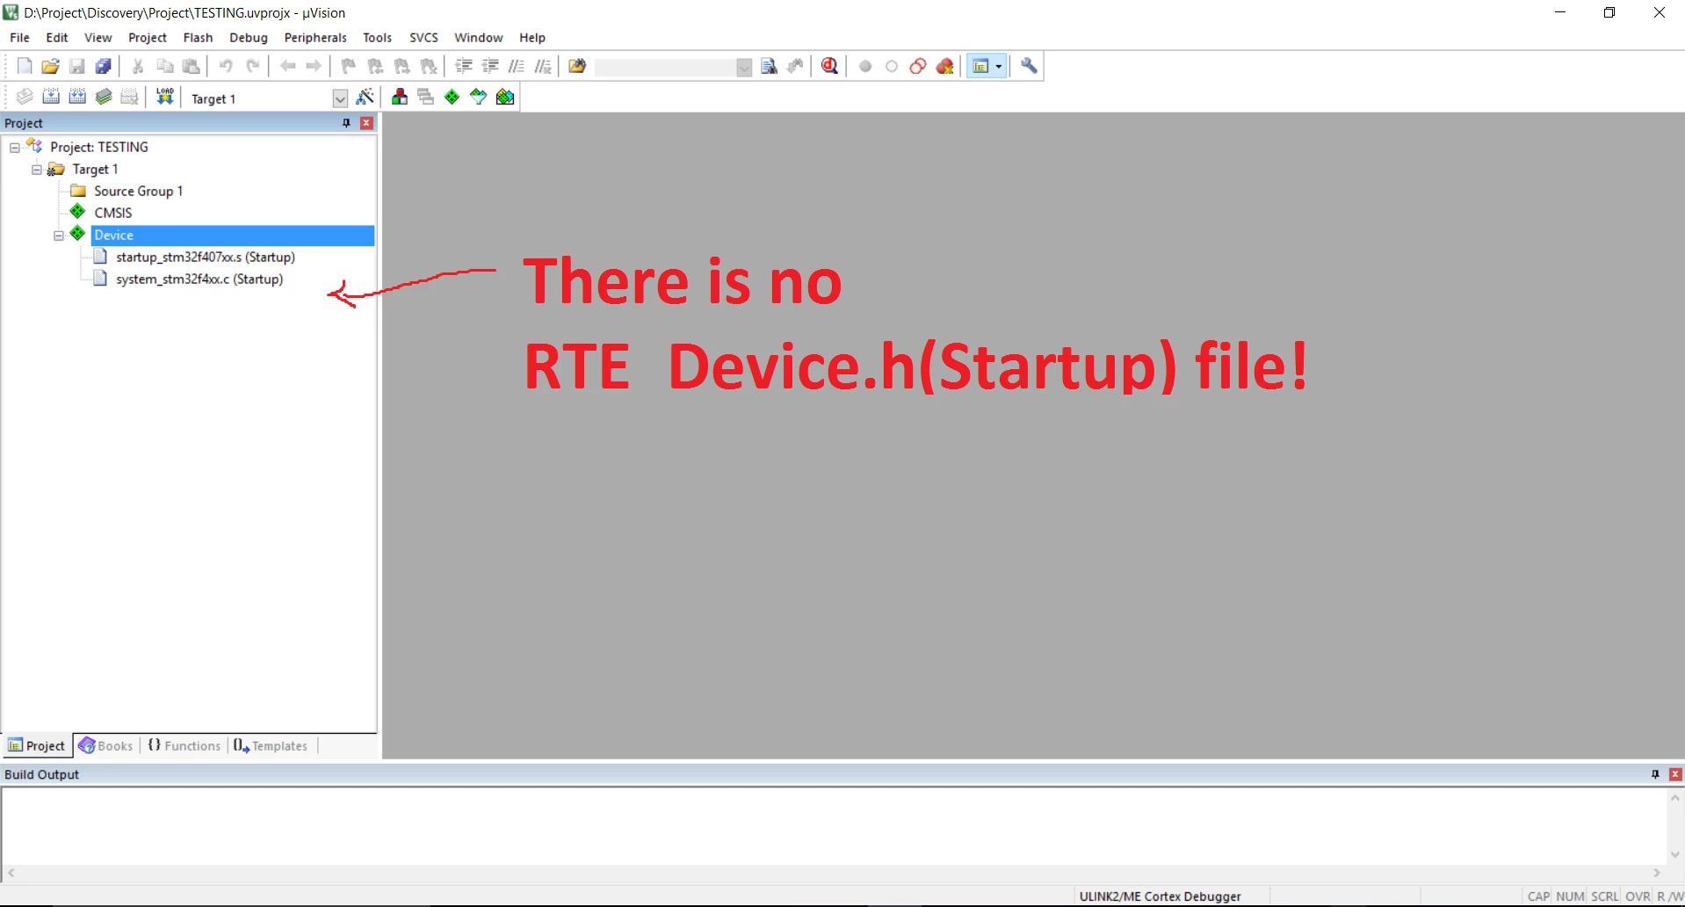Open the Pack Installer icon
The image size is (1685, 907).
click(x=505, y=98)
